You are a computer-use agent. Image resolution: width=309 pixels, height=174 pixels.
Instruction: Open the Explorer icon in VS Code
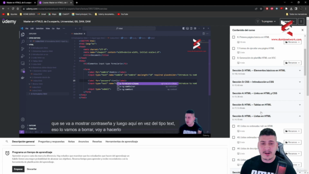point(23,35)
